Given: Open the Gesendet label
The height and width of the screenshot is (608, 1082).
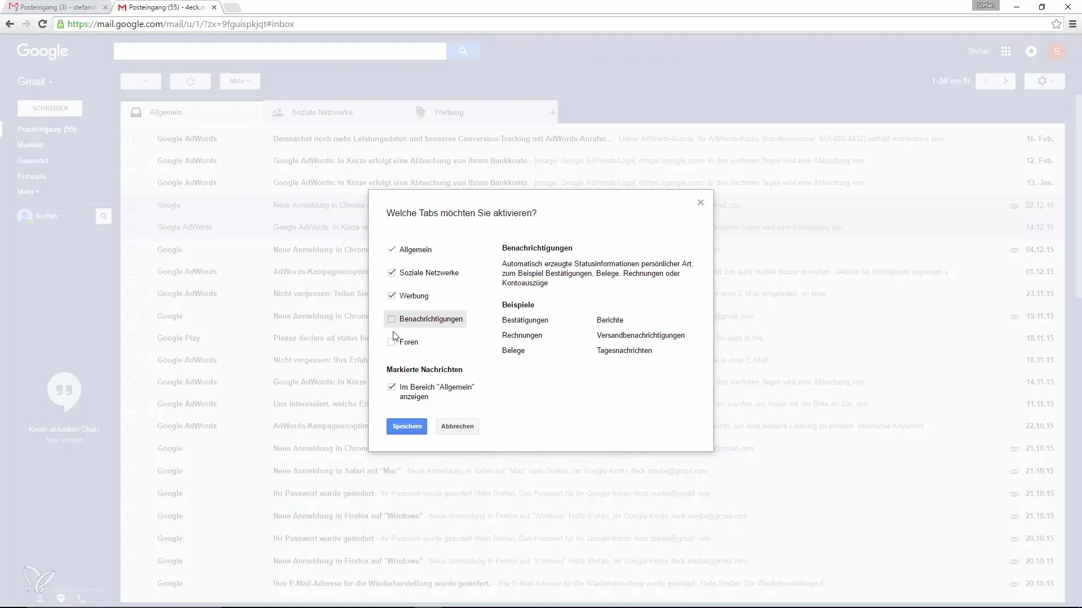Looking at the screenshot, I should click(x=33, y=161).
